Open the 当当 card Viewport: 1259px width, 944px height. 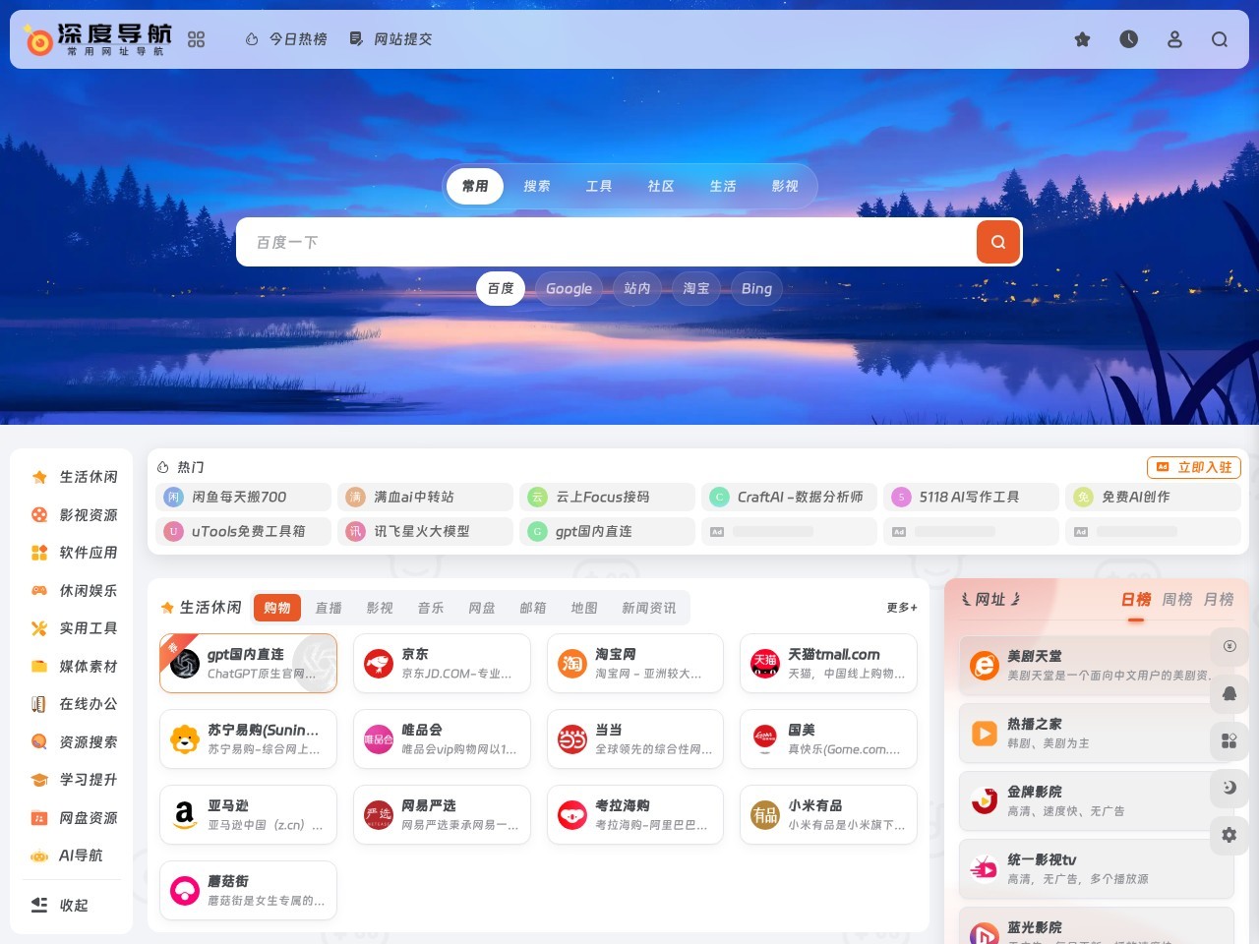(x=634, y=739)
